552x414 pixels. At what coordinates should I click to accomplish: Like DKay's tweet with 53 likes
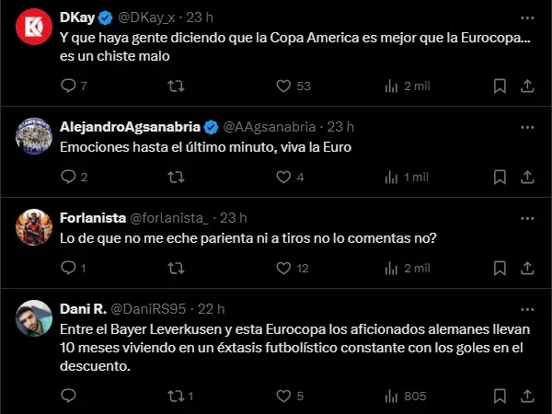tap(284, 86)
